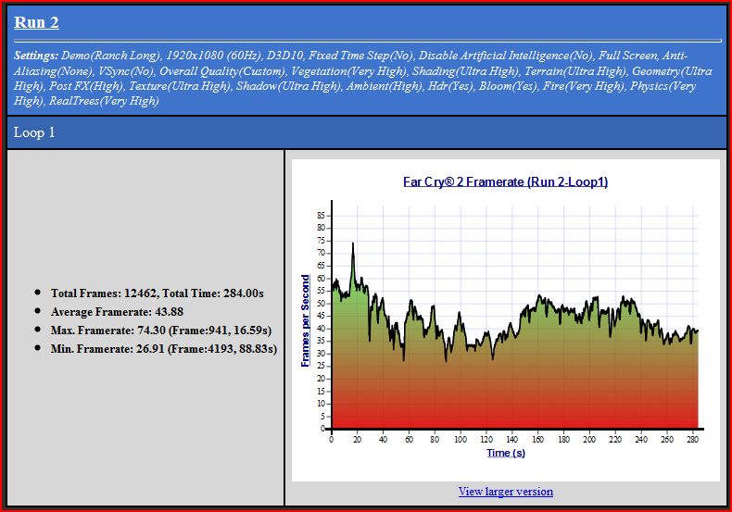Click the 'Demo(Ranch Long)' setting text
Screen dimensions: 732x512
pos(110,56)
